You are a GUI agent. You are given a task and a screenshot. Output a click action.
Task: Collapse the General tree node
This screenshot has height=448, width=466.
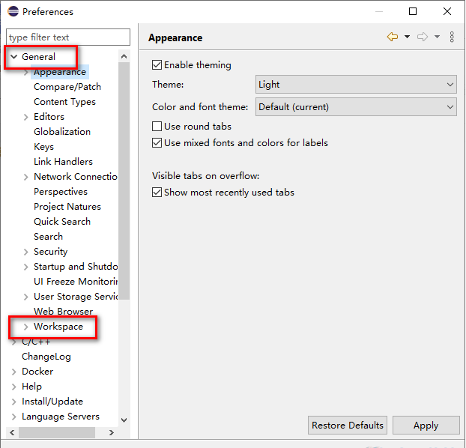(x=13, y=57)
